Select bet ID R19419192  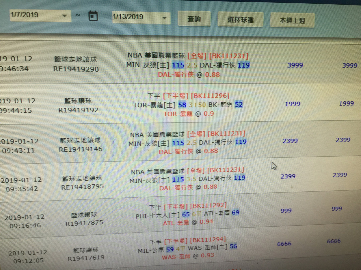point(78,110)
